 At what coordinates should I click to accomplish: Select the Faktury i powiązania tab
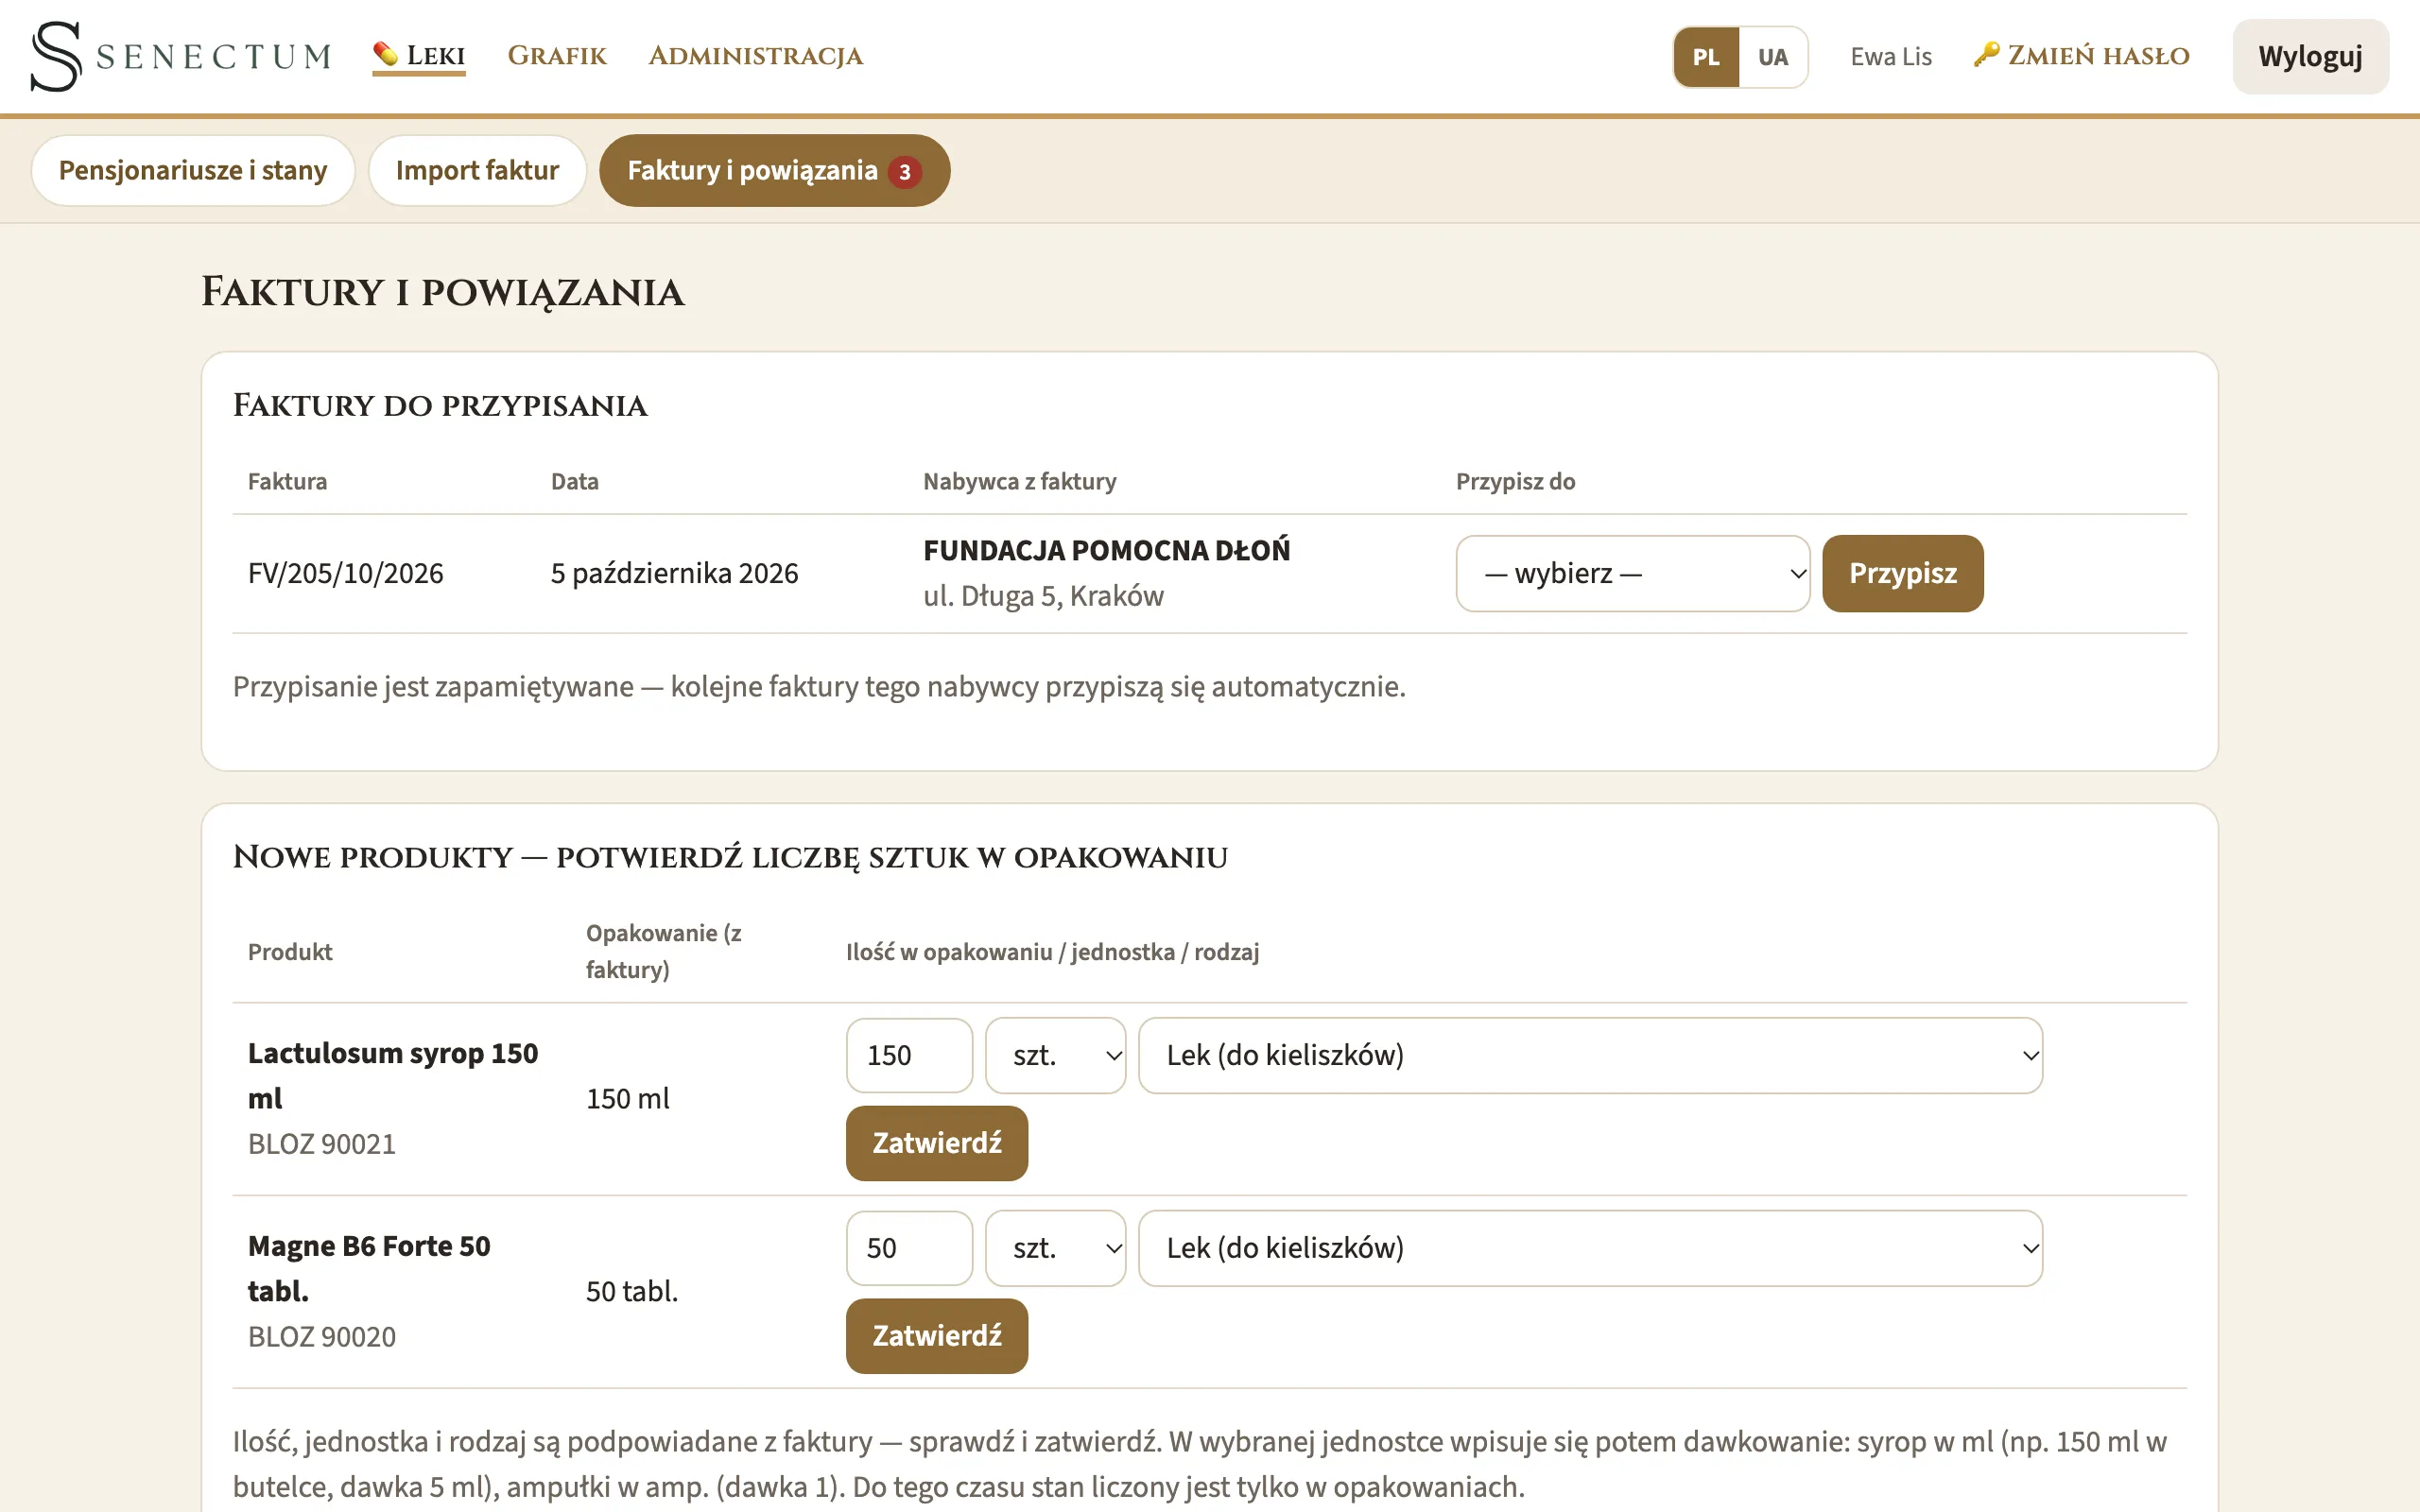(x=774, y=171)
